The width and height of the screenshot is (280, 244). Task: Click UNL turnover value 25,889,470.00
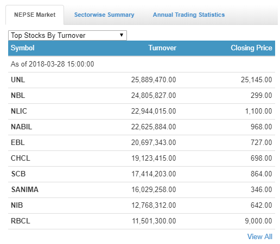coord(154,80)
